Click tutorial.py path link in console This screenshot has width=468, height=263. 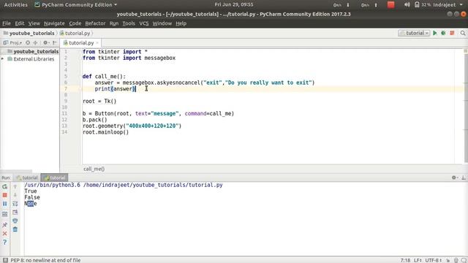click(153, 185)
